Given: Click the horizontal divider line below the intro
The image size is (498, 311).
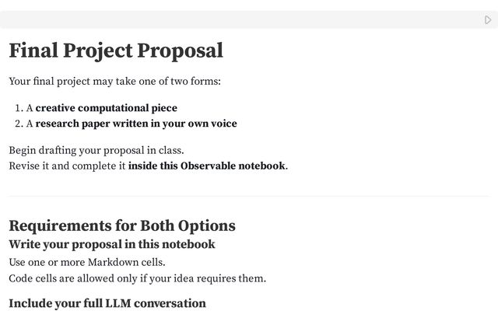Looking at the screenshot, I should (x=249, y=197).
